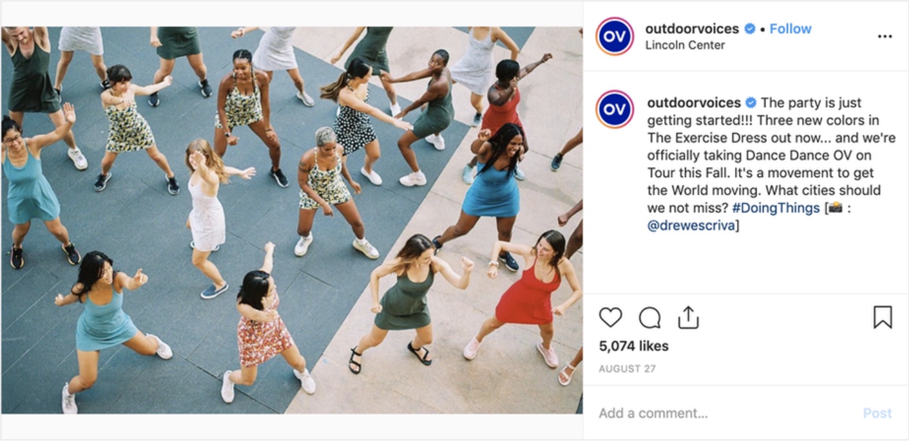Share the post with the upload arrow icon
This screenshot has height=441, width=909.
(x=688, y=317)
